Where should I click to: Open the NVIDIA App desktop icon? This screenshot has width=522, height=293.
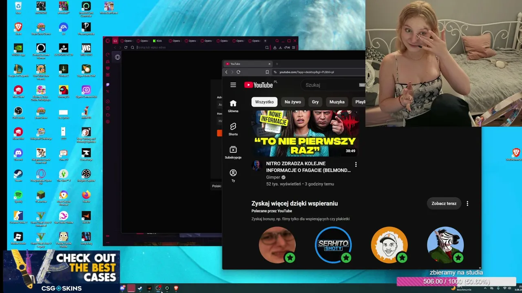point(18,50)
